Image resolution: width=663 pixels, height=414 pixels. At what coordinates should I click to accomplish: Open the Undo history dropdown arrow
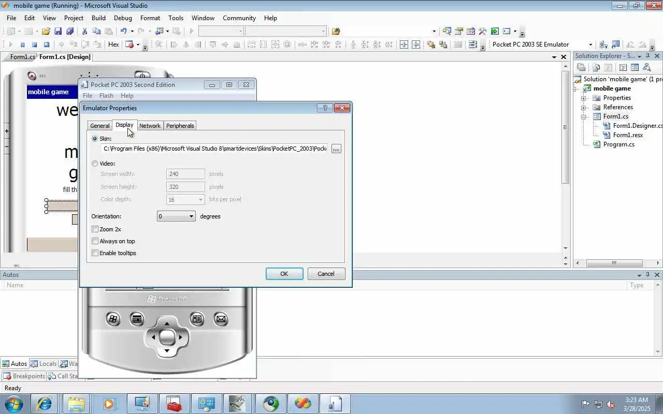point(132,31)
